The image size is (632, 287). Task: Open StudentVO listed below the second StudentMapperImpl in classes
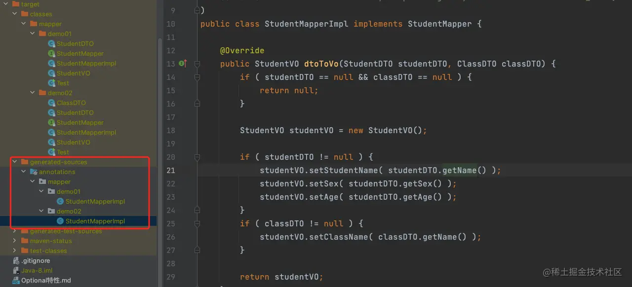(74, 142)
